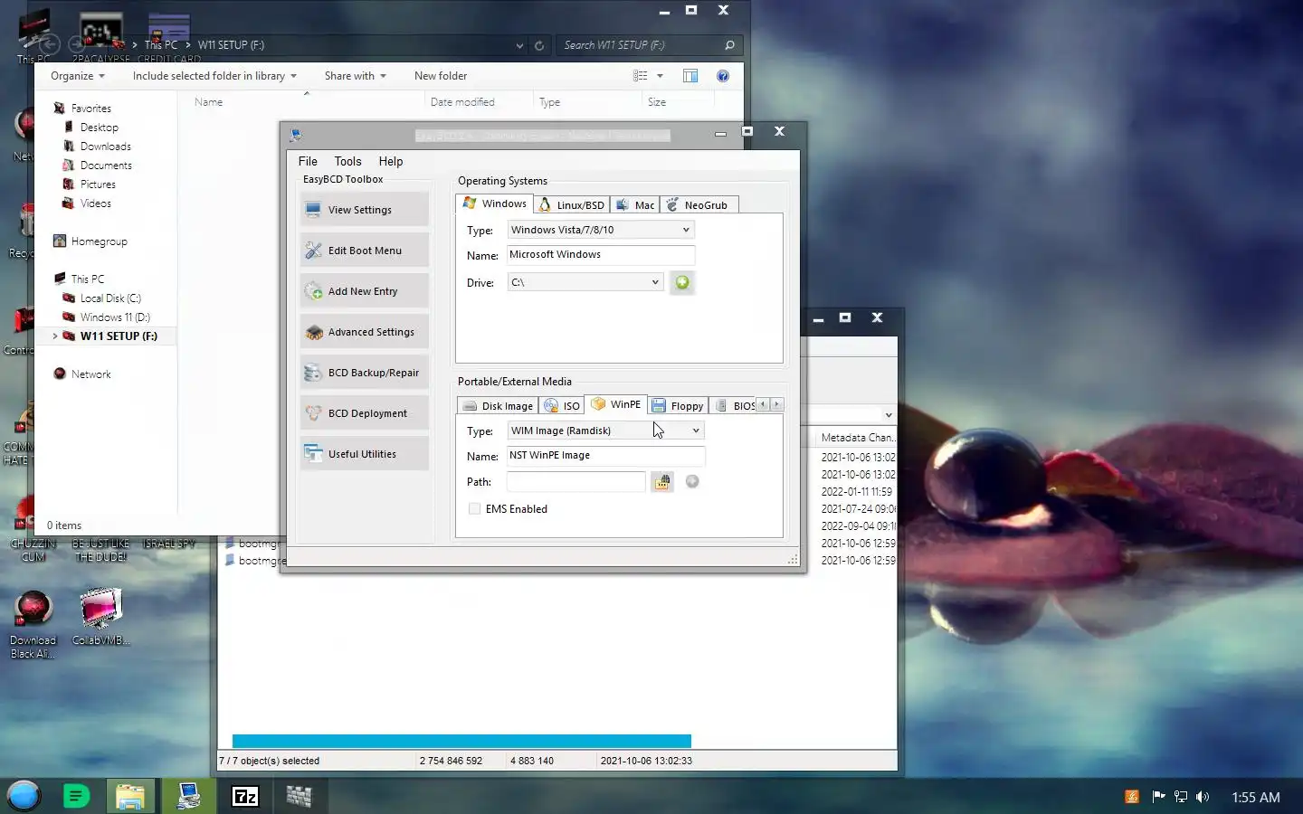Select Desktop in Favorites
The height and width of the screenshot is (814, 1303).
point(99,128)
